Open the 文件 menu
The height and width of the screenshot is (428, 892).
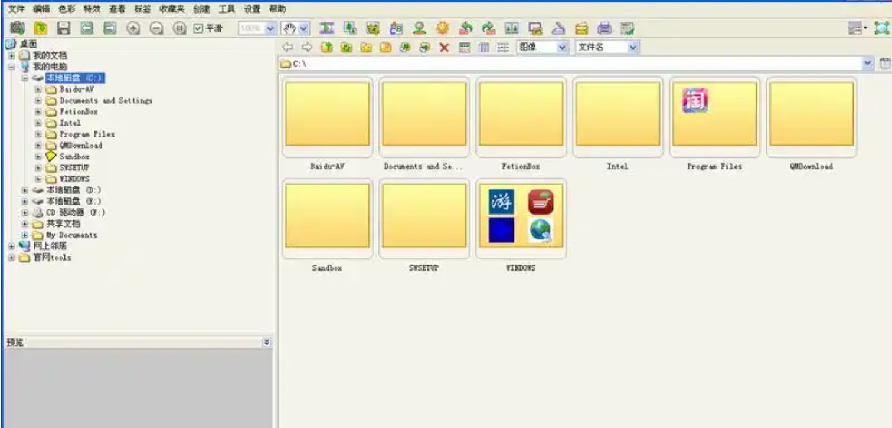(x=16, y=9)
